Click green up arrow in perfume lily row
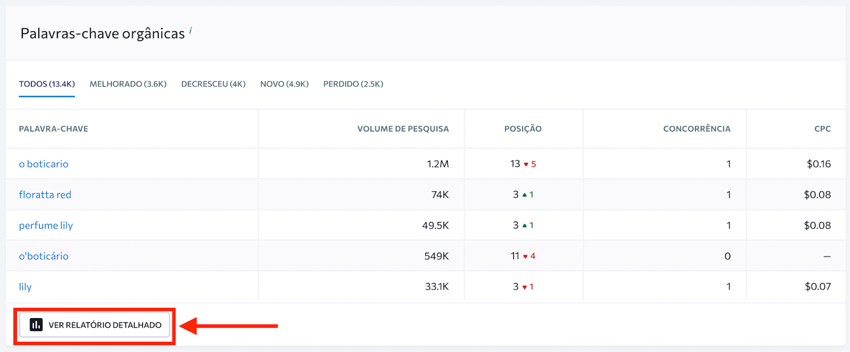The image size is (850, 352). click(524, 226)
